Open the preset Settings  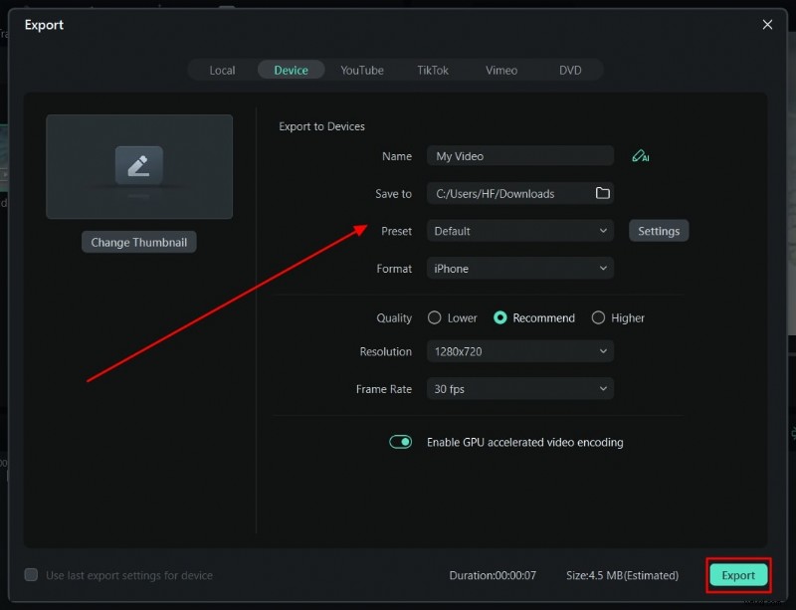[x=658, y=230]
